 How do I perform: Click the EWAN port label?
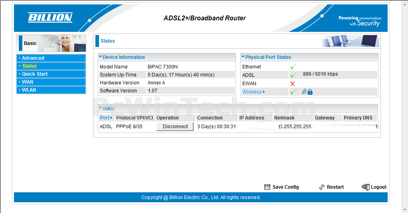249,84
